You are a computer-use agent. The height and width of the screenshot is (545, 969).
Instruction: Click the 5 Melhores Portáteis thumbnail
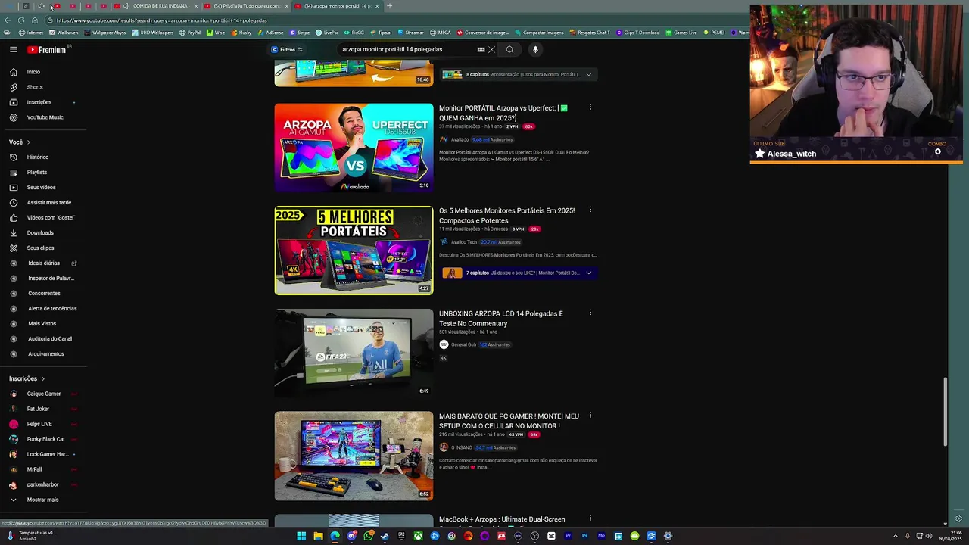click(x=354, y=251)
